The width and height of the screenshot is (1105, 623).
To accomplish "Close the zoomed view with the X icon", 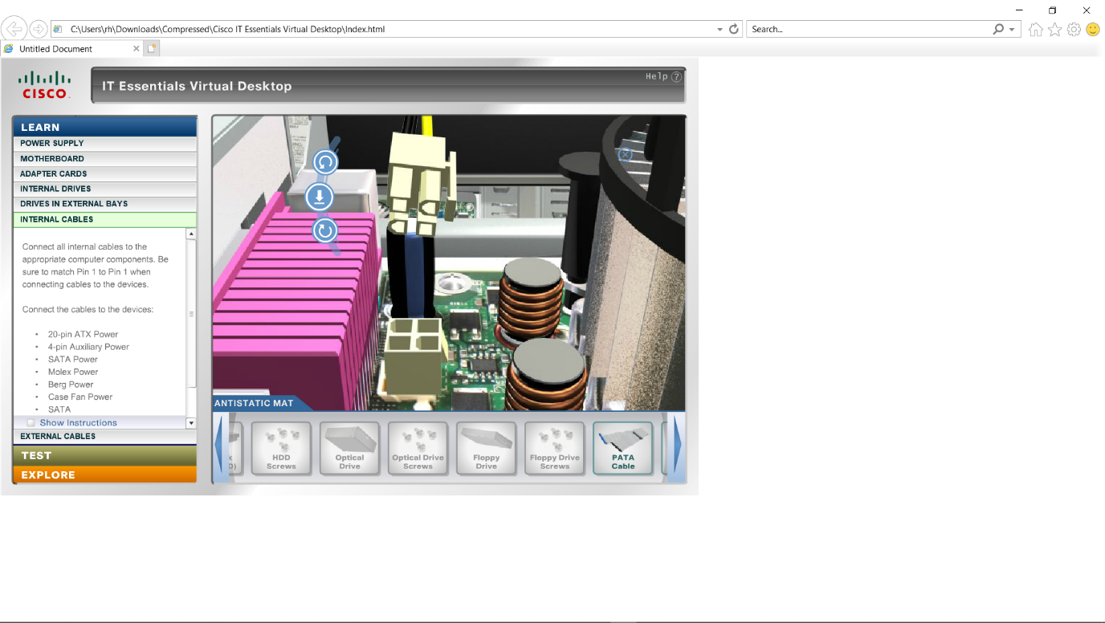I will point(625,154).
